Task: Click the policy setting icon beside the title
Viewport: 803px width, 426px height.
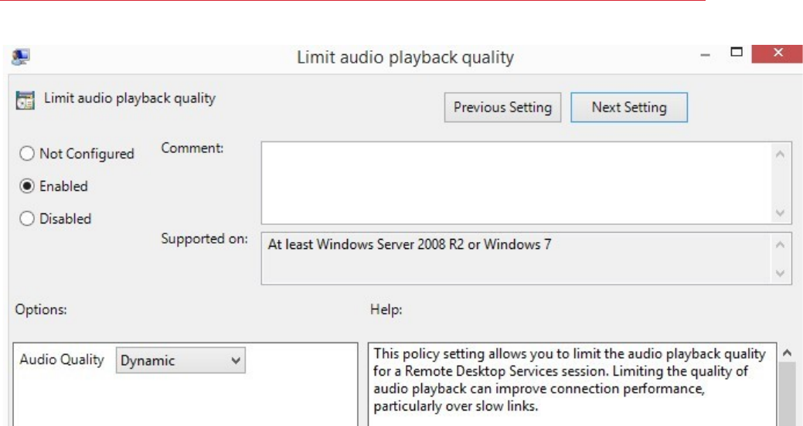Action: pos(25,100)
